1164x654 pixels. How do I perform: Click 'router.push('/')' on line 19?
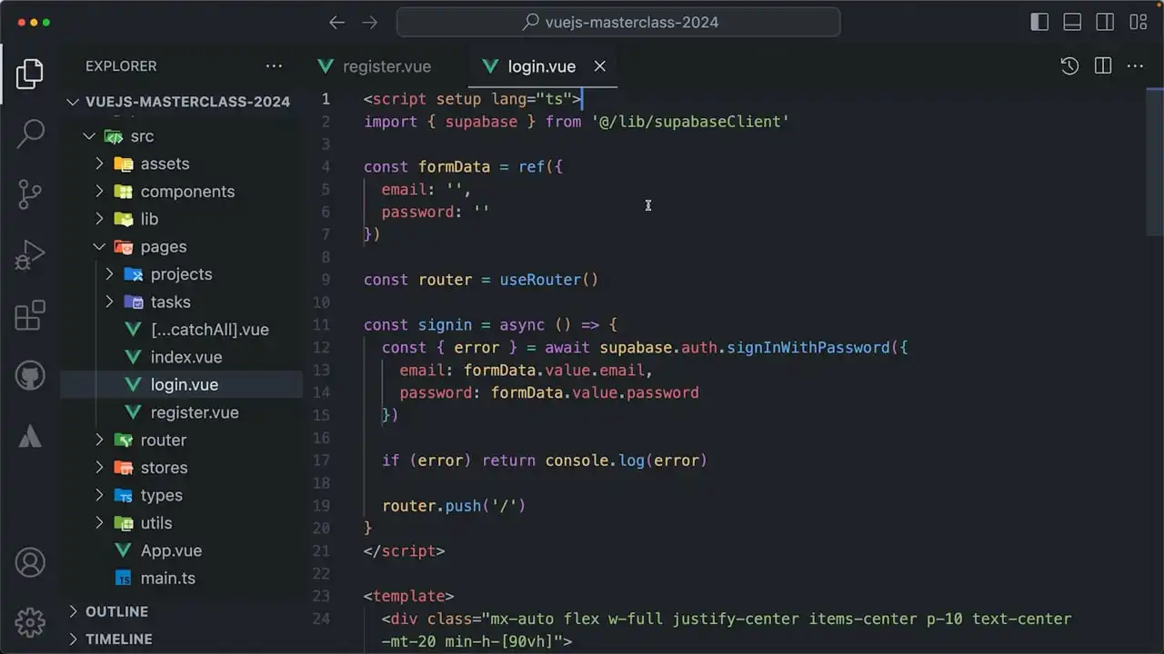click(454, 506)
